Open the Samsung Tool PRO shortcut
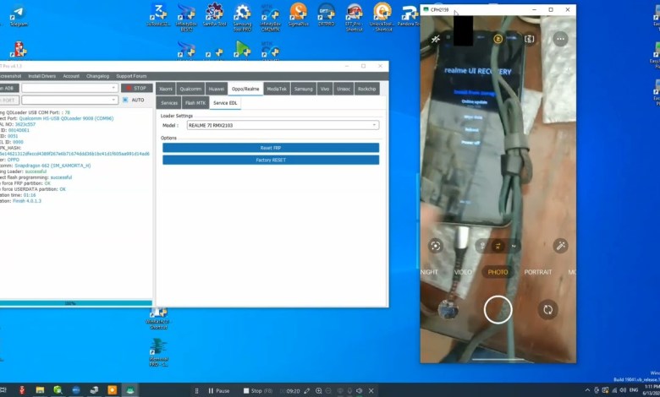The height and width of the screenshot is (397, 660). 242,15
